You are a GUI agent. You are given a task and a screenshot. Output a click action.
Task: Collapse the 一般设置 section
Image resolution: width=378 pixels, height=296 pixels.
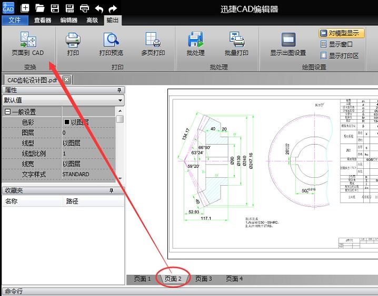[x=7, y=112]
